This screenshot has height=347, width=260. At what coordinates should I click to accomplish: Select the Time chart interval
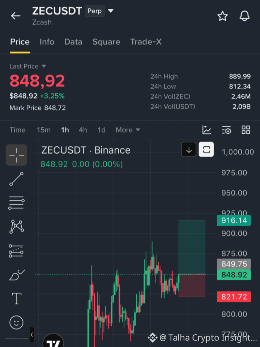pyautogui.click(x=17, y=130)
